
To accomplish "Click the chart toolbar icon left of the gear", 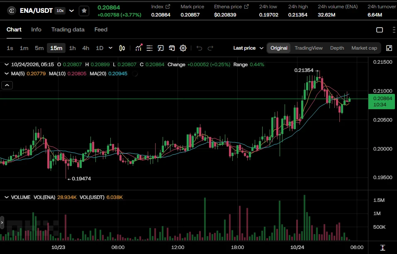I will click(172, 48).
